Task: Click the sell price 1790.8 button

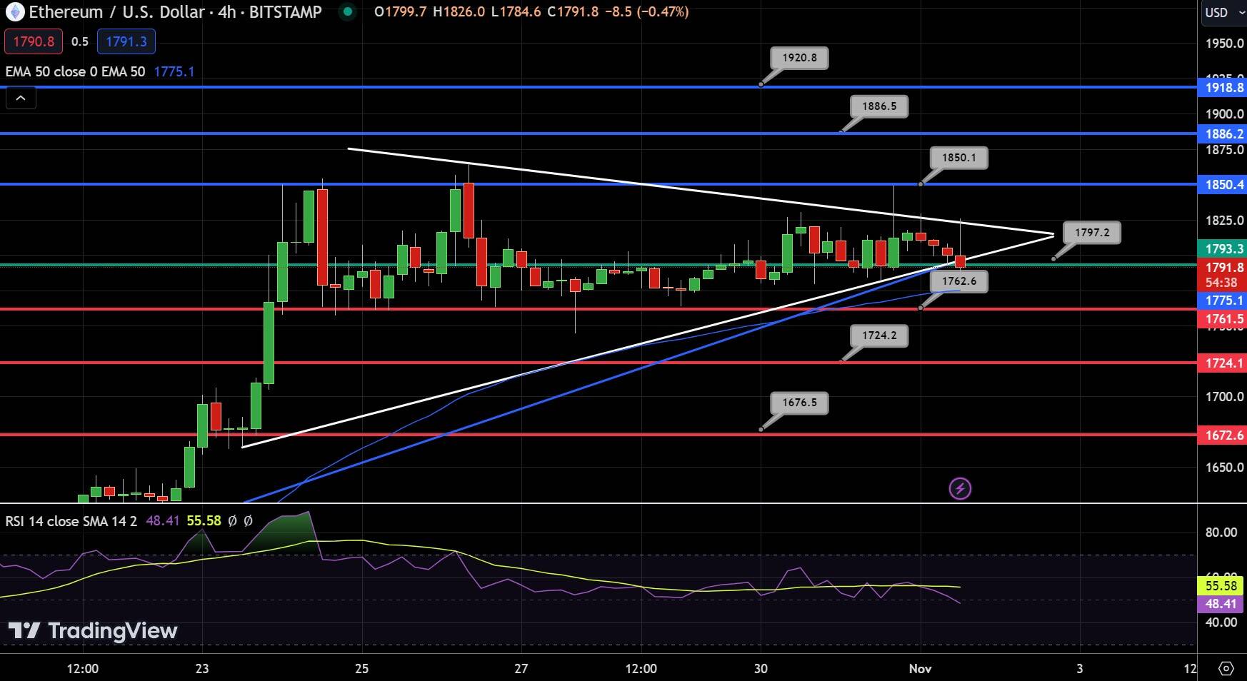Action: coord(34,41)
